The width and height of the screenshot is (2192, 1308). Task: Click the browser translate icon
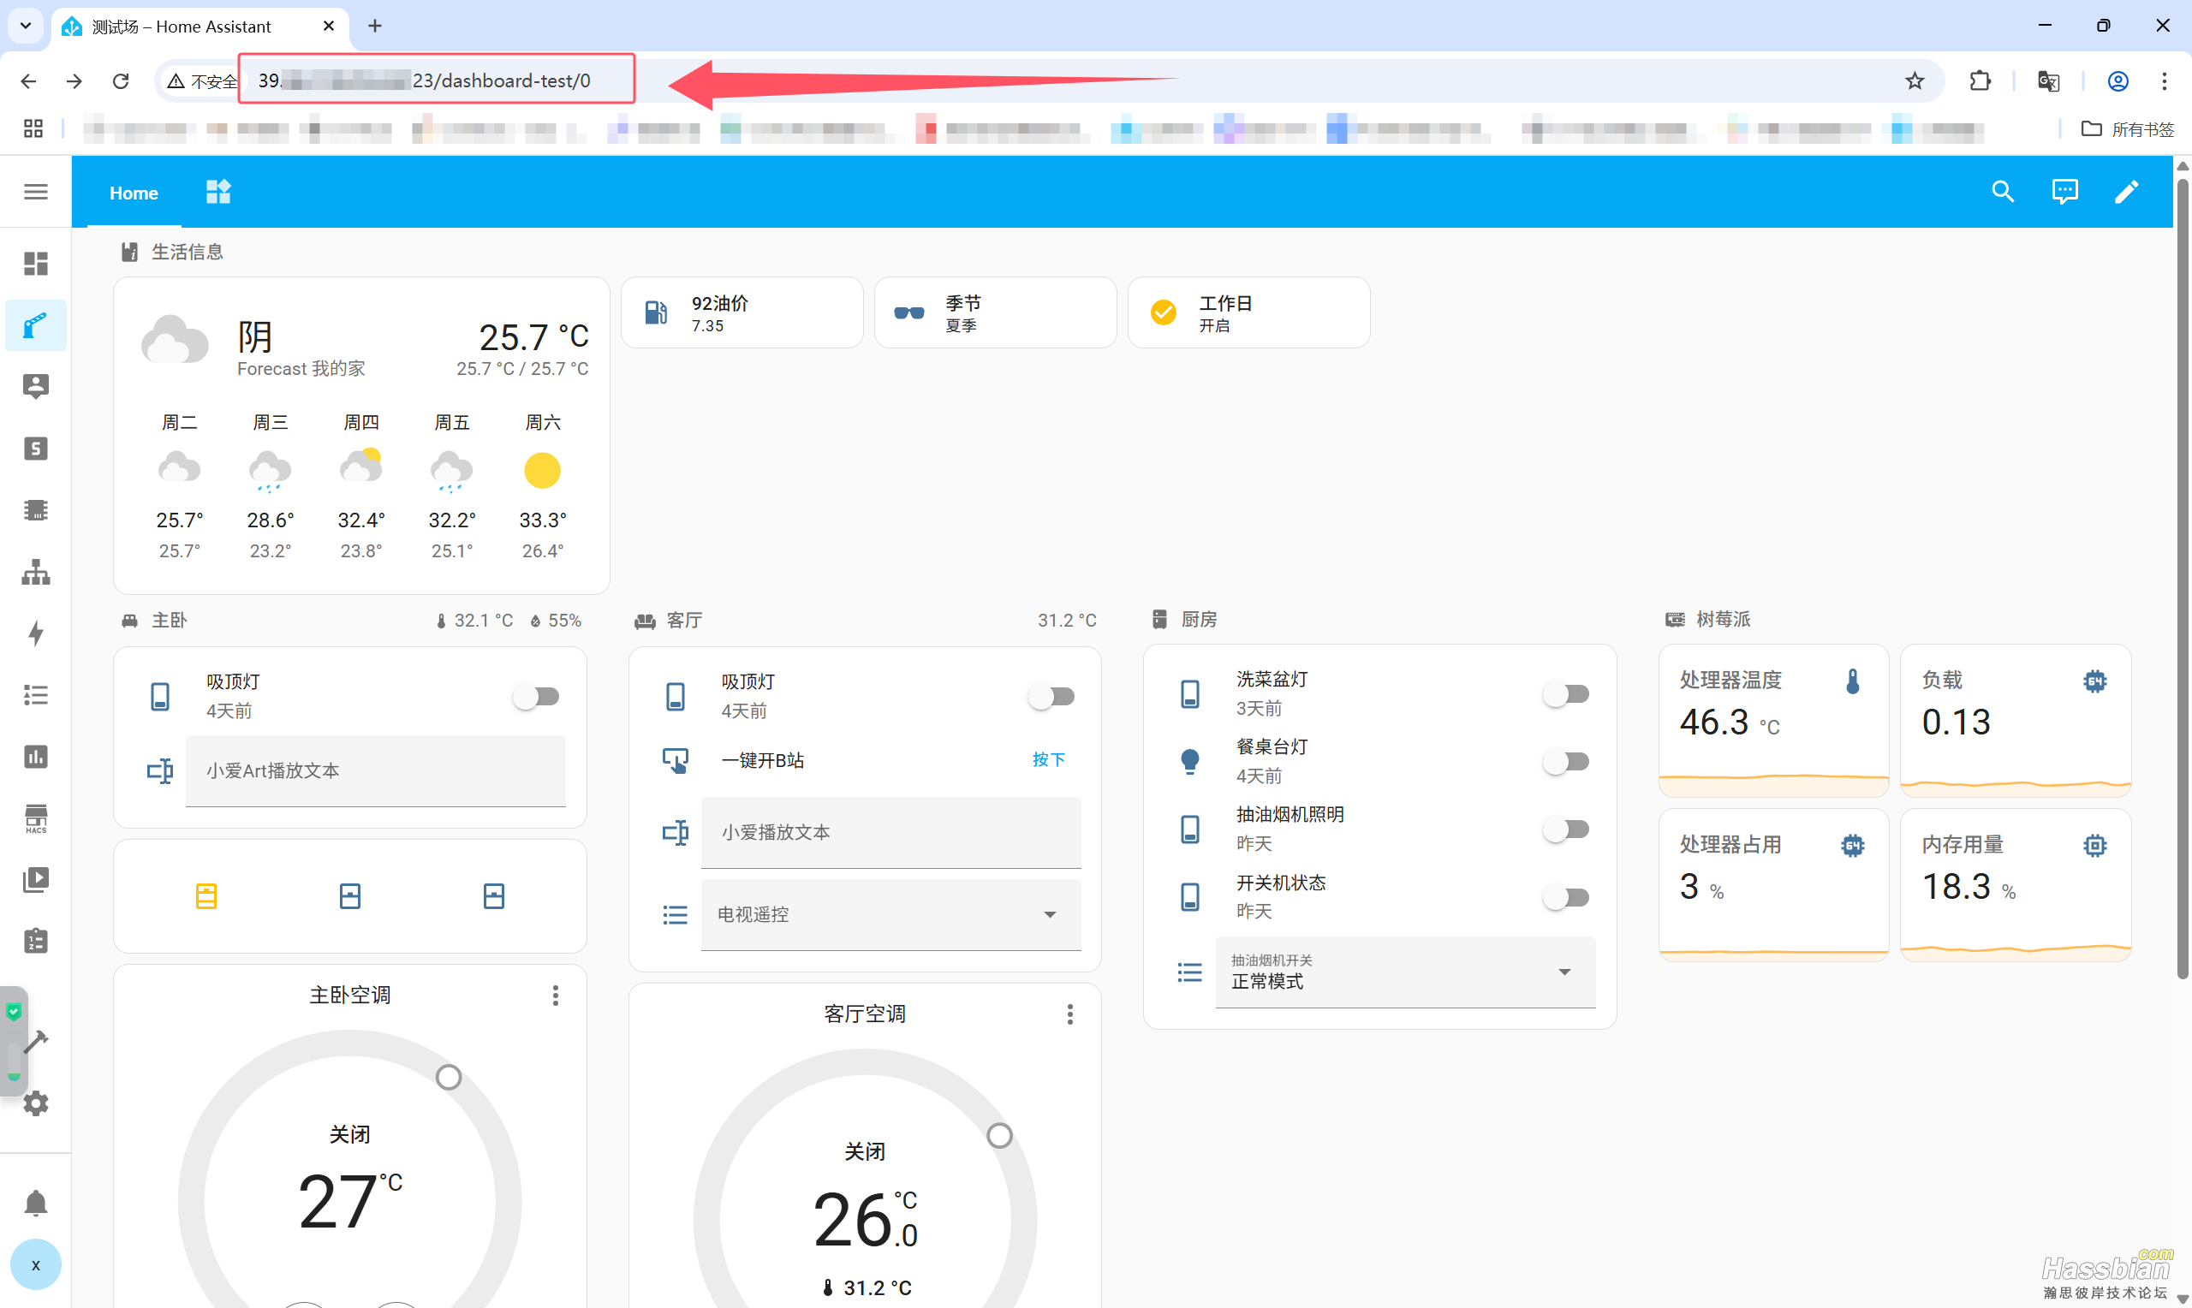[2048, 81]
